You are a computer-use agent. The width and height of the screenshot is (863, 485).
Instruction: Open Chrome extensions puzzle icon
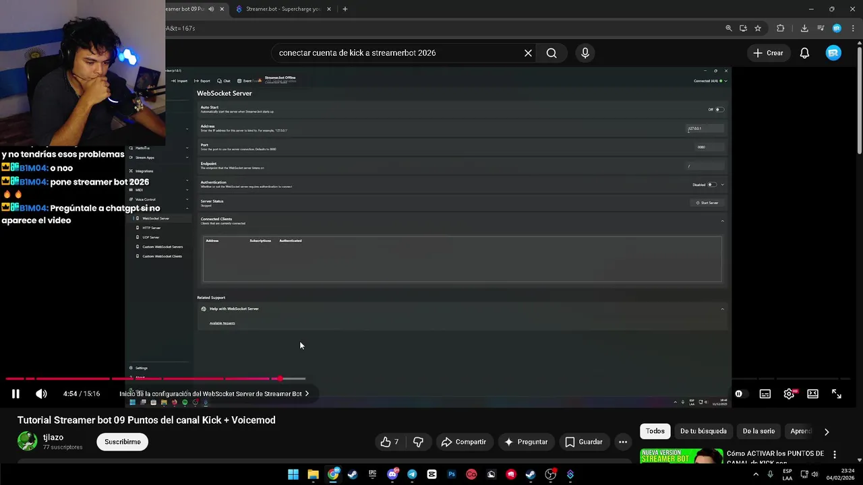[x=781, y=28]
